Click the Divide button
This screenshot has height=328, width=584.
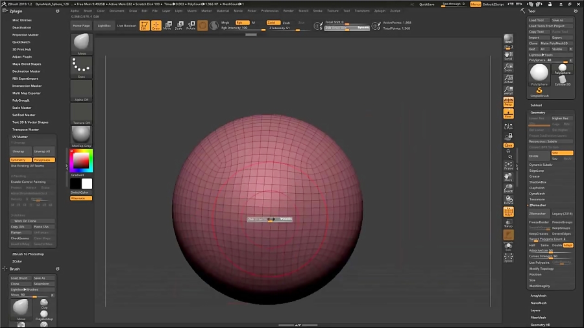[x=539, y=156]
